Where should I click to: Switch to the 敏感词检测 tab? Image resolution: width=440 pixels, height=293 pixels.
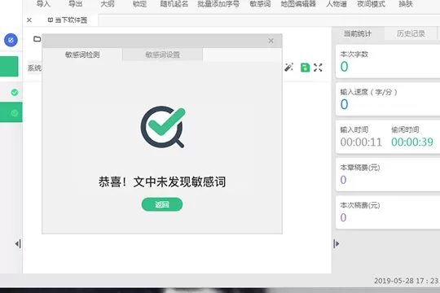pos(82,55)
